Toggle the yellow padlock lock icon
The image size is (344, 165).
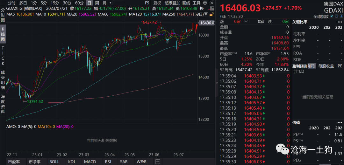pos(211,14)
